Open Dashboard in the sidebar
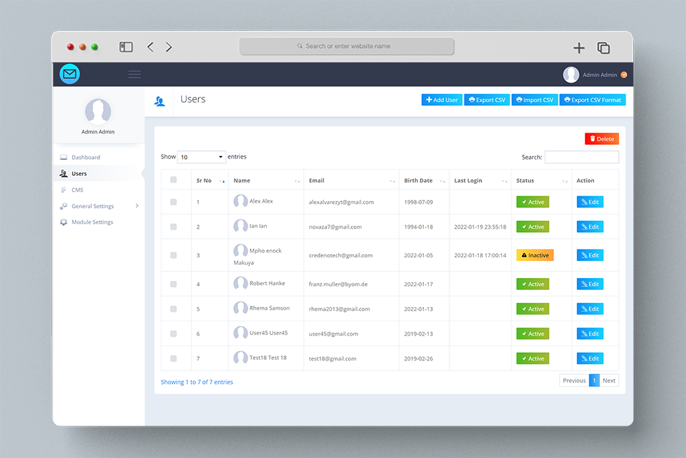 [x=86, y=157]
